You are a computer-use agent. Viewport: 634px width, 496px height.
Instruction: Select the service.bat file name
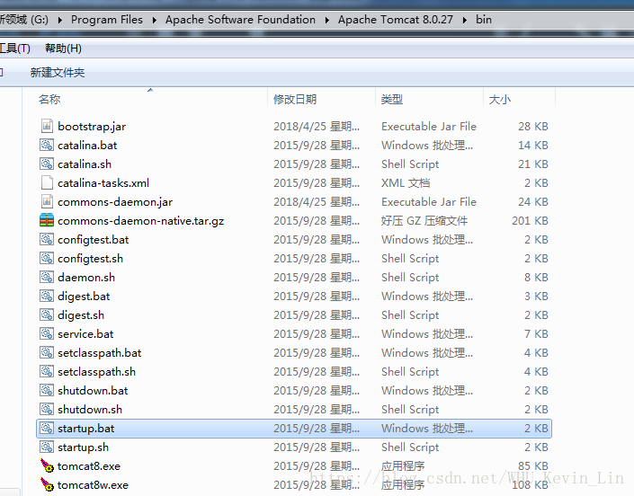pos(85,334)
